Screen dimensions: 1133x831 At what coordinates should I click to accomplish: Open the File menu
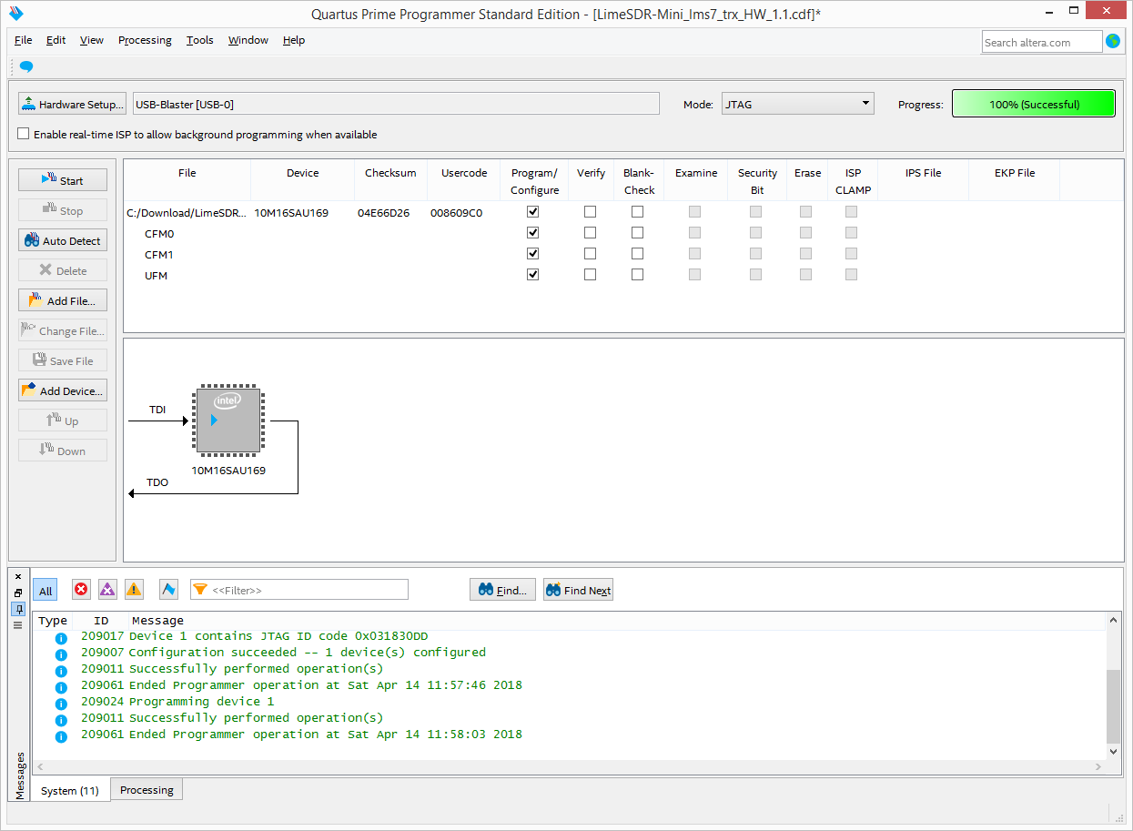[x=24, y=40]
